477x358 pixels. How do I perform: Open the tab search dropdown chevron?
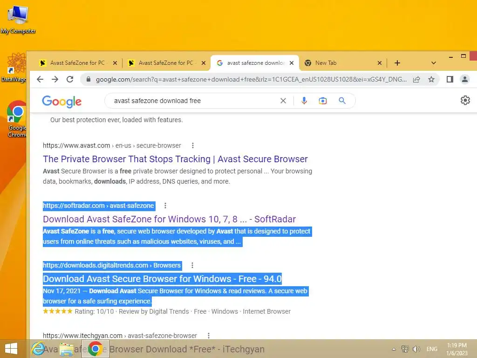tap(434, 63)
